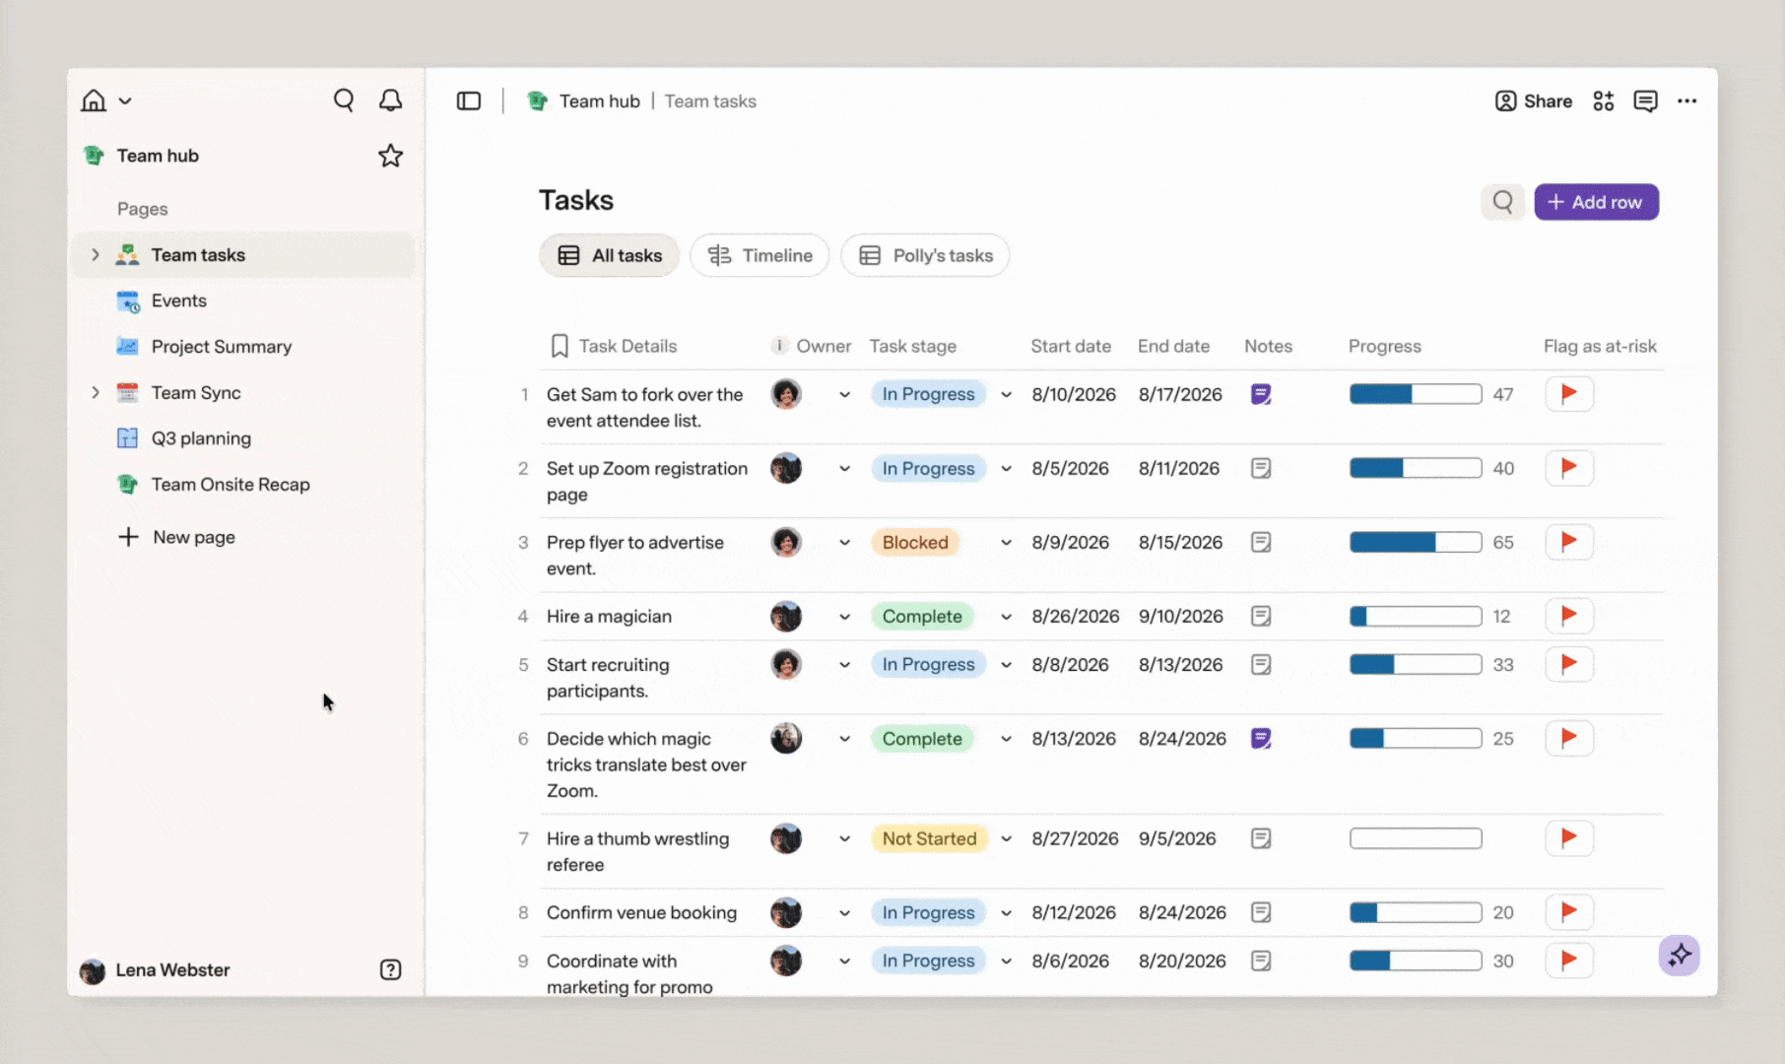1785x1064 pixels.
Task: Open the Blocked stage dropdown for Prep flyer
Action: [1006, 542]
